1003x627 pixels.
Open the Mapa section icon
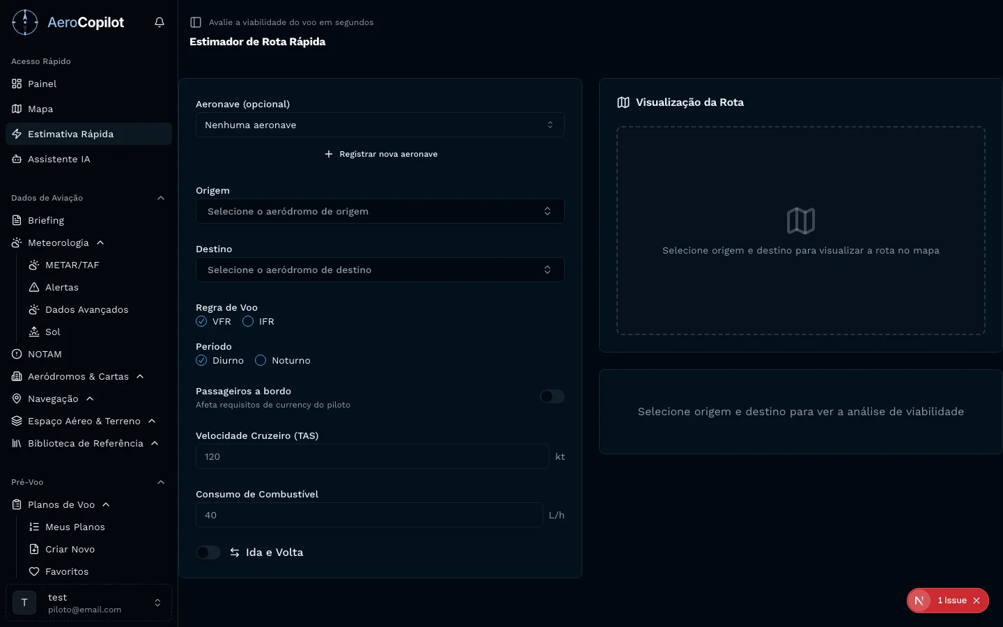[x=17, y=109]
